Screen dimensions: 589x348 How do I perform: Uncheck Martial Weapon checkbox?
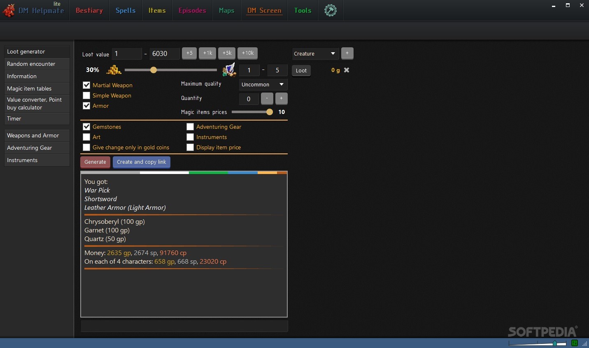[86, 85]
